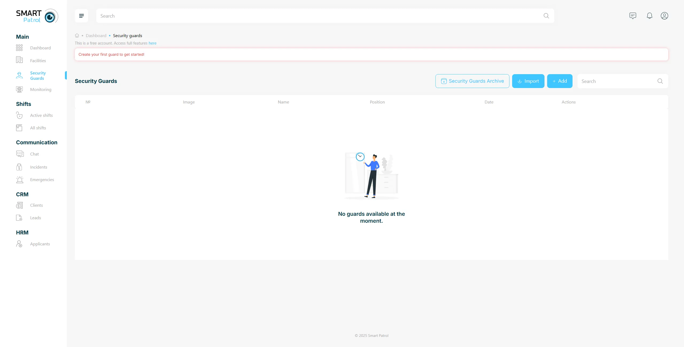Click the Position column header

tap(377, 102)
